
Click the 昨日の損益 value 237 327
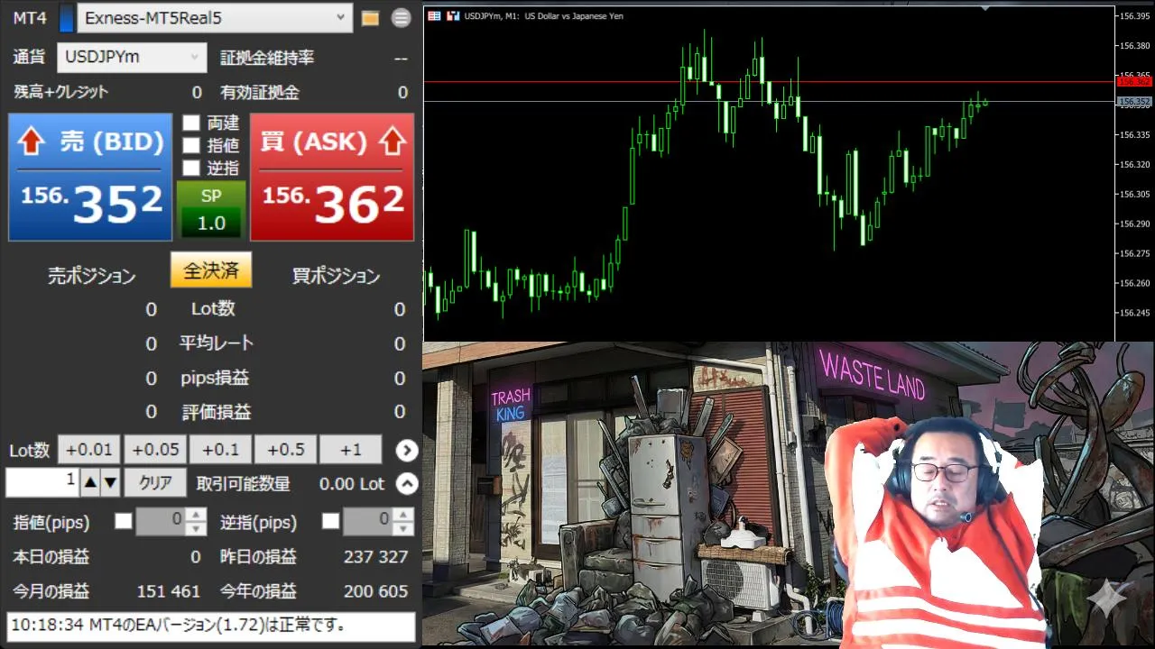(376, 557)
